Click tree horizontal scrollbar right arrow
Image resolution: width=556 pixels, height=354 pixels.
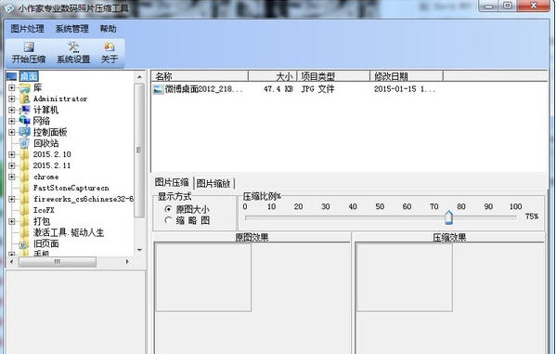click(x=127, y=262)
